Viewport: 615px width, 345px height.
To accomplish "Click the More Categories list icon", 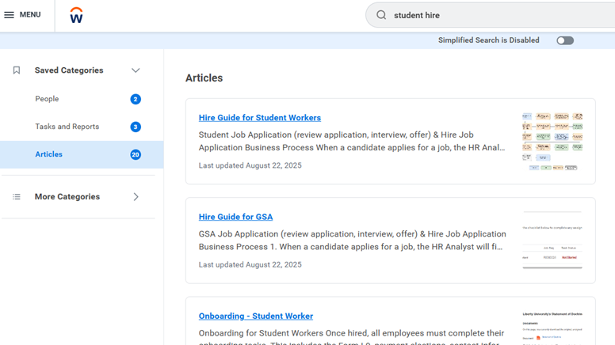I will point(17,197).
